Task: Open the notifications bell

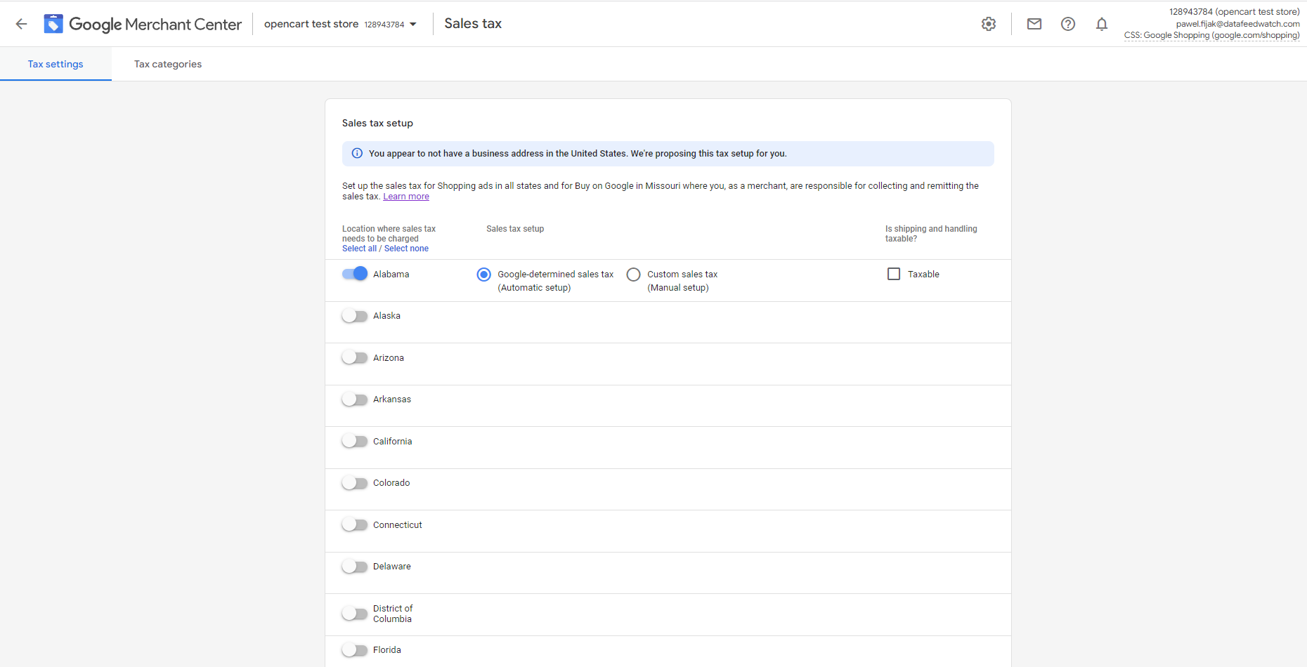Action: pos(1101,24)
